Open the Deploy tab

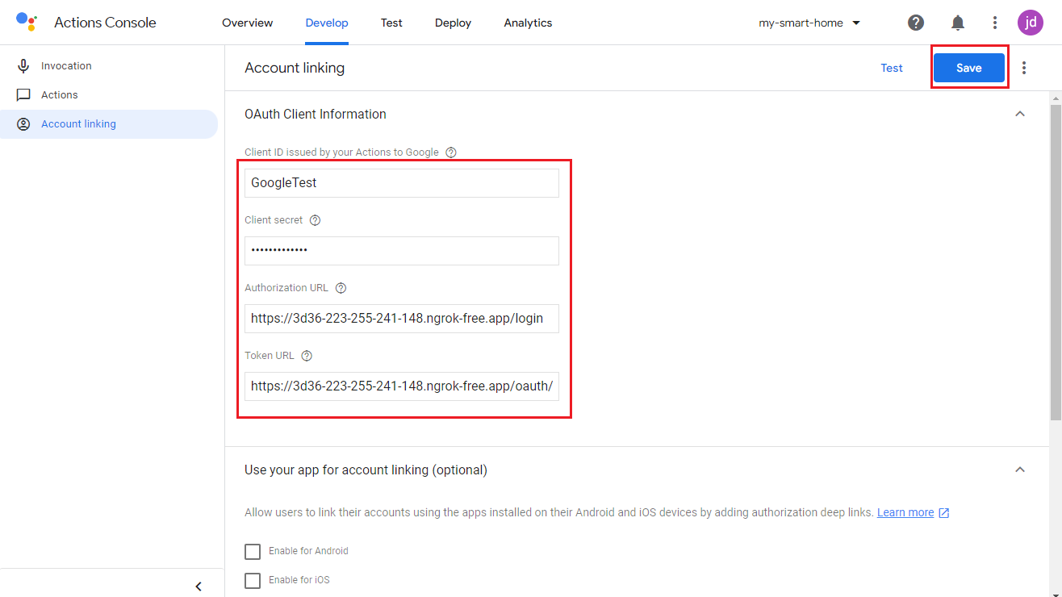pyautogui.click(x=453, y=23)
